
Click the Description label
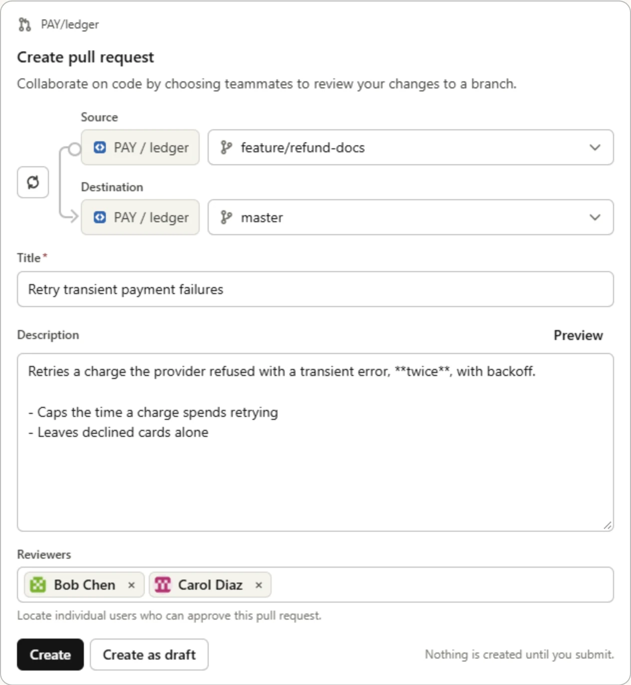pos(48,335)
